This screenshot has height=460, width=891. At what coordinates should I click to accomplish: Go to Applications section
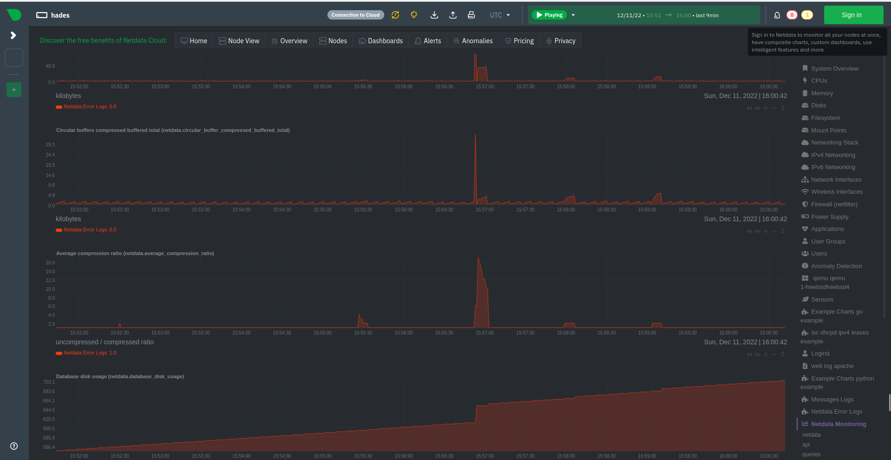[823, 229]
